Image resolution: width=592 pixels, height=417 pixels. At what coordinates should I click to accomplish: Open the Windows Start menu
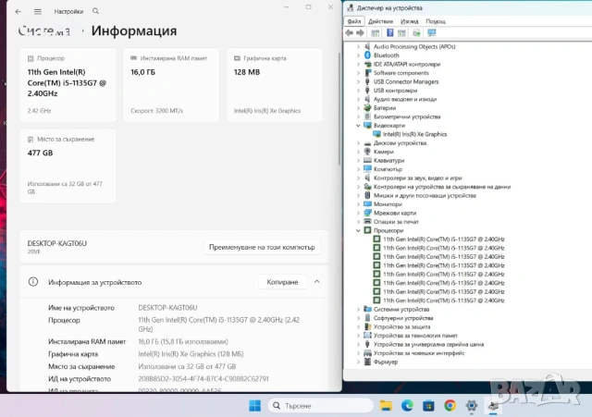[x=255, y=406]
